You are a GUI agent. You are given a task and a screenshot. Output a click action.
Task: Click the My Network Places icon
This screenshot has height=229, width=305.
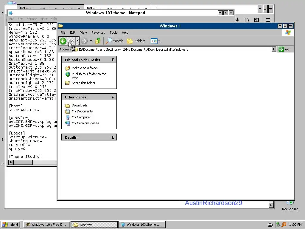click(68, 123)
